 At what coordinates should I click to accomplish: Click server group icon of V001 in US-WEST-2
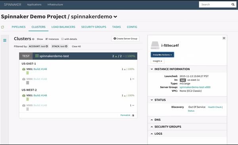pyautogui.click(x=24, y=95)
